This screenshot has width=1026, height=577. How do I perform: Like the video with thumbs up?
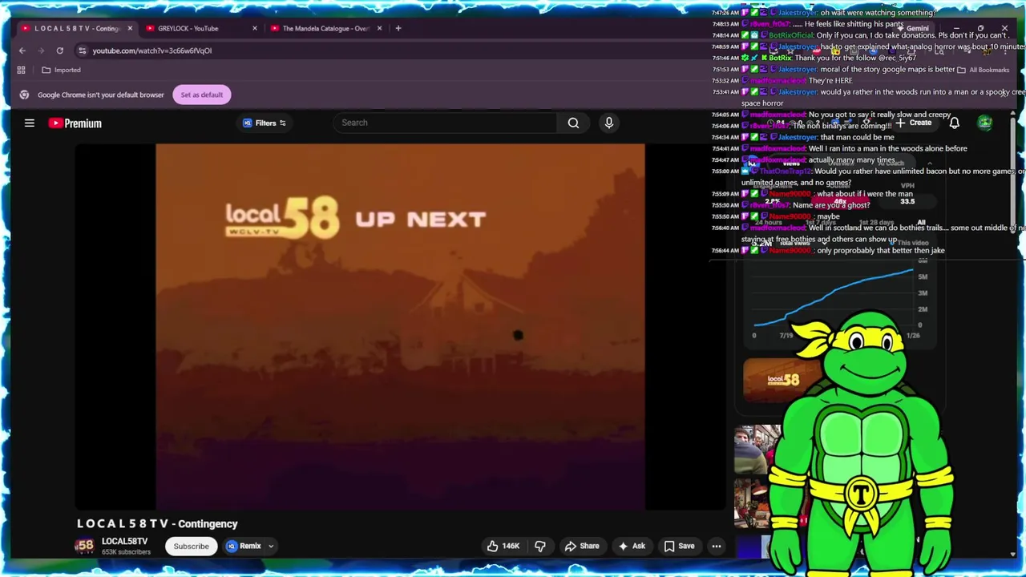(x=503, y=547)
